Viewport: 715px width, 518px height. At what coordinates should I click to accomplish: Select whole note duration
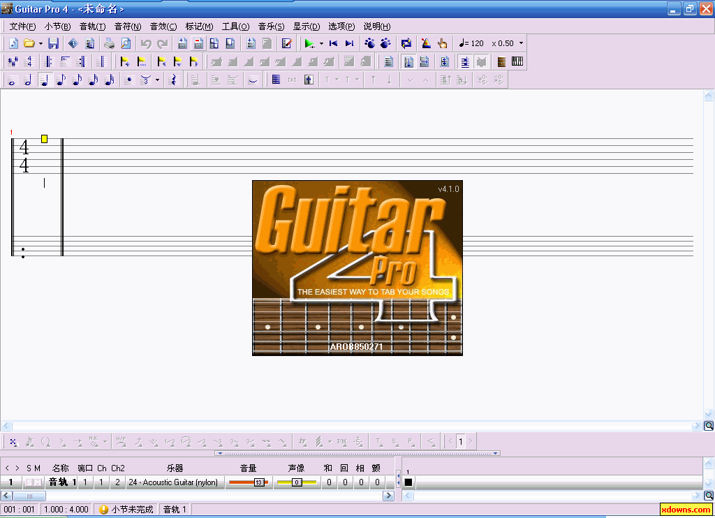pos(13,80)
